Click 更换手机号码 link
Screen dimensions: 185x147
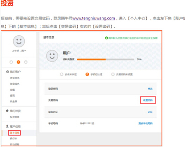pyautogui.click(x=145, y=123)
